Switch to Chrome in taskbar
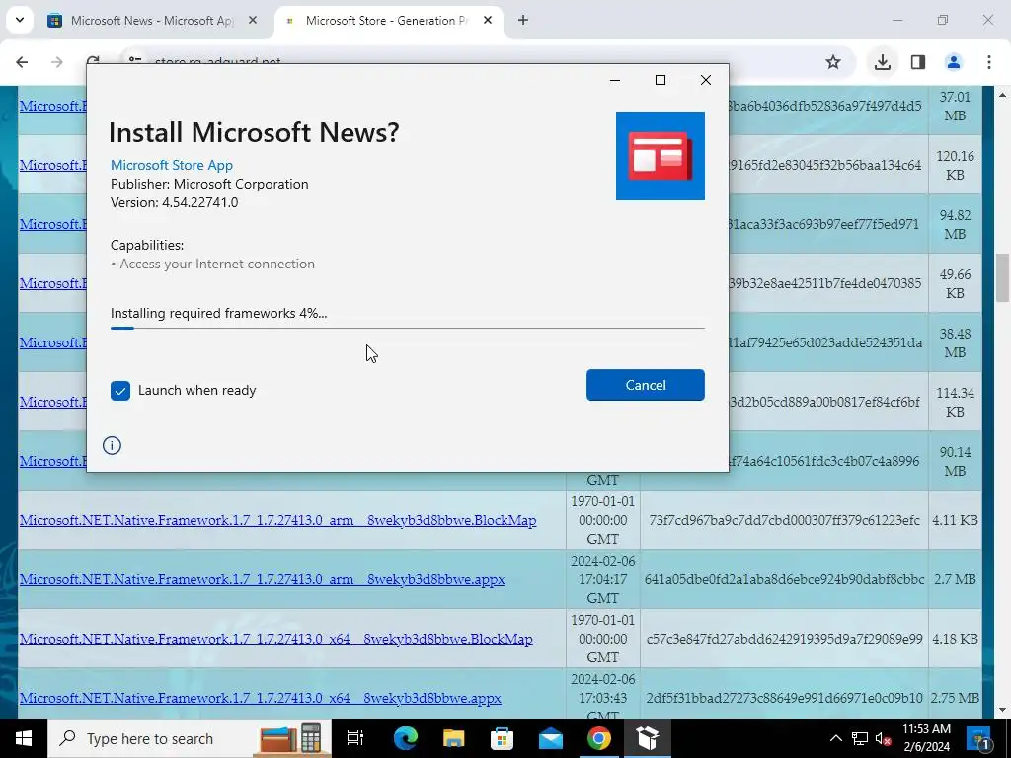The image size is (1011, 758). 599,738
